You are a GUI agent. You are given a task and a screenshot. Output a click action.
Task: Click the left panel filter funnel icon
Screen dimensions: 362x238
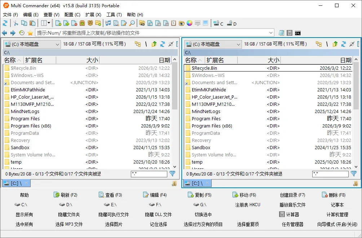[172, 174]
